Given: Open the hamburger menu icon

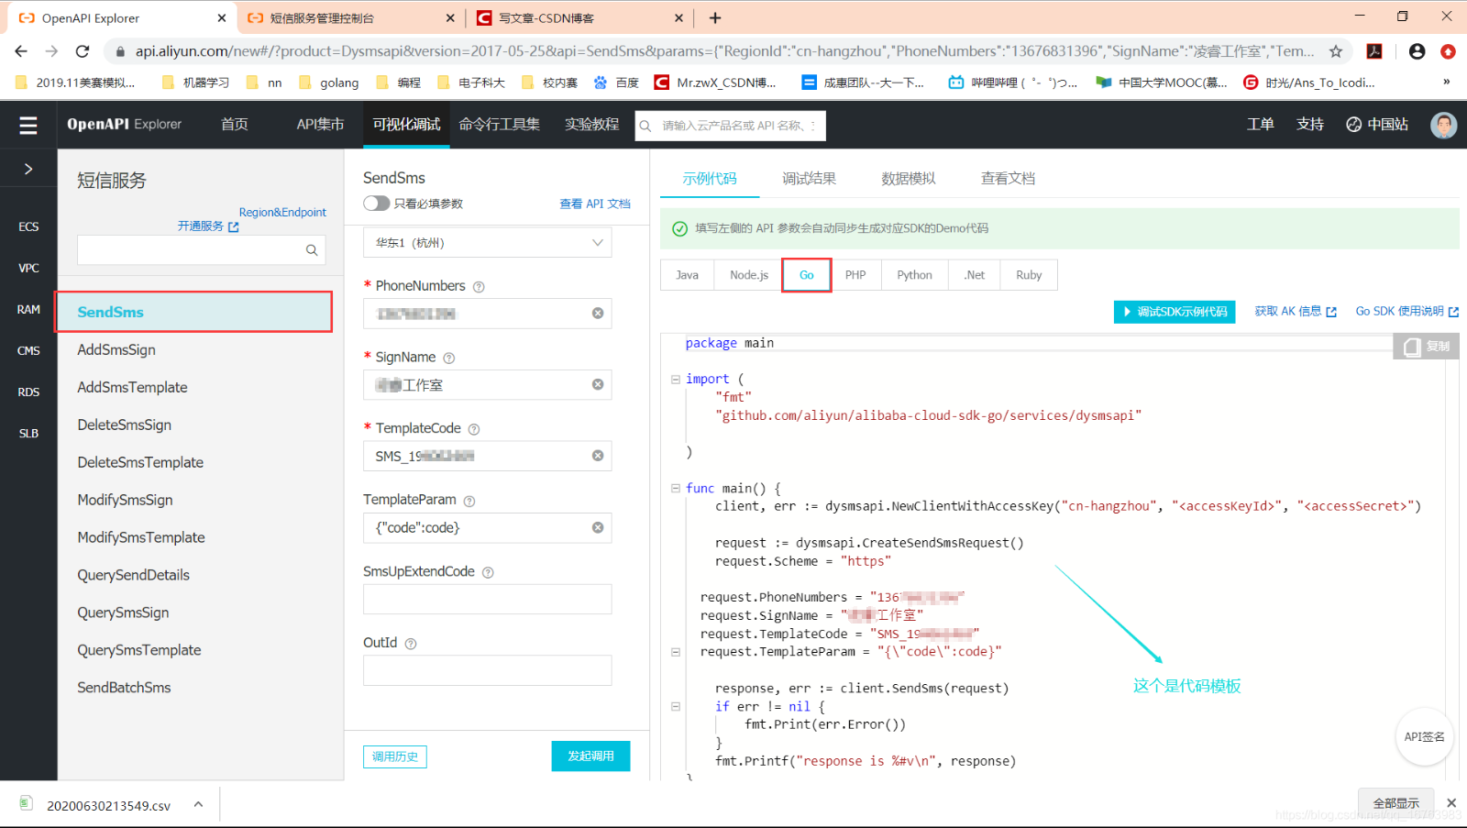Looking at the screenshot, I should click(28, 125).
